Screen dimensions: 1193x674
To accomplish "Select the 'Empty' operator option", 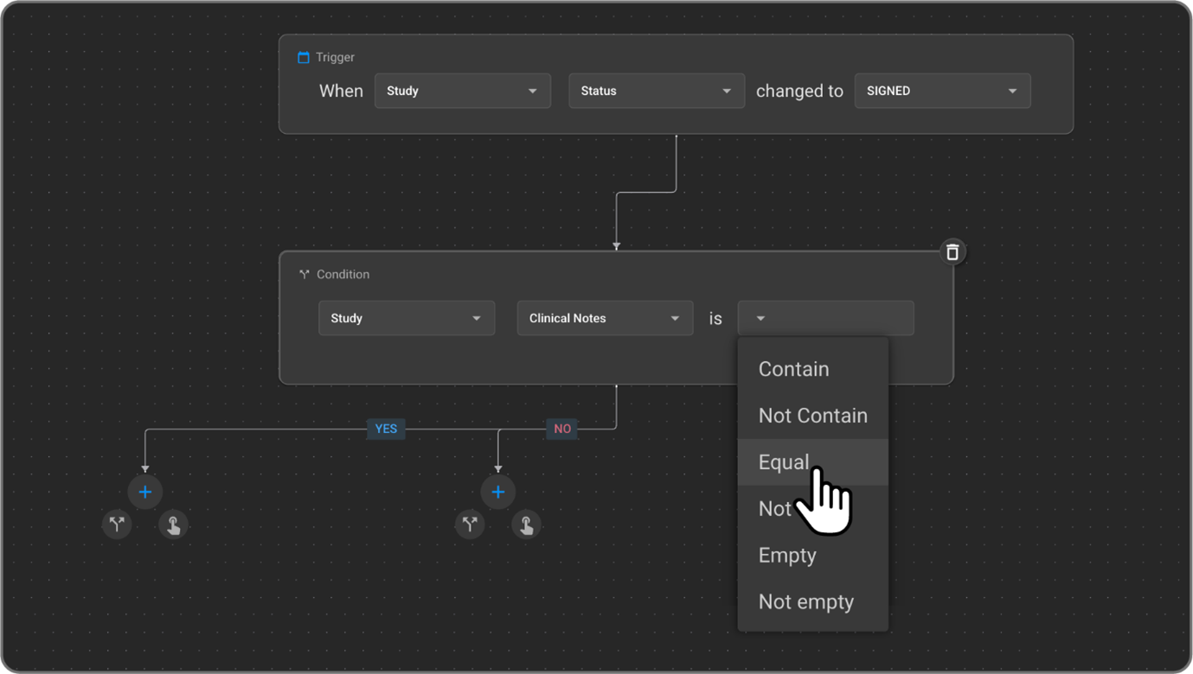I will coord(787,556).
